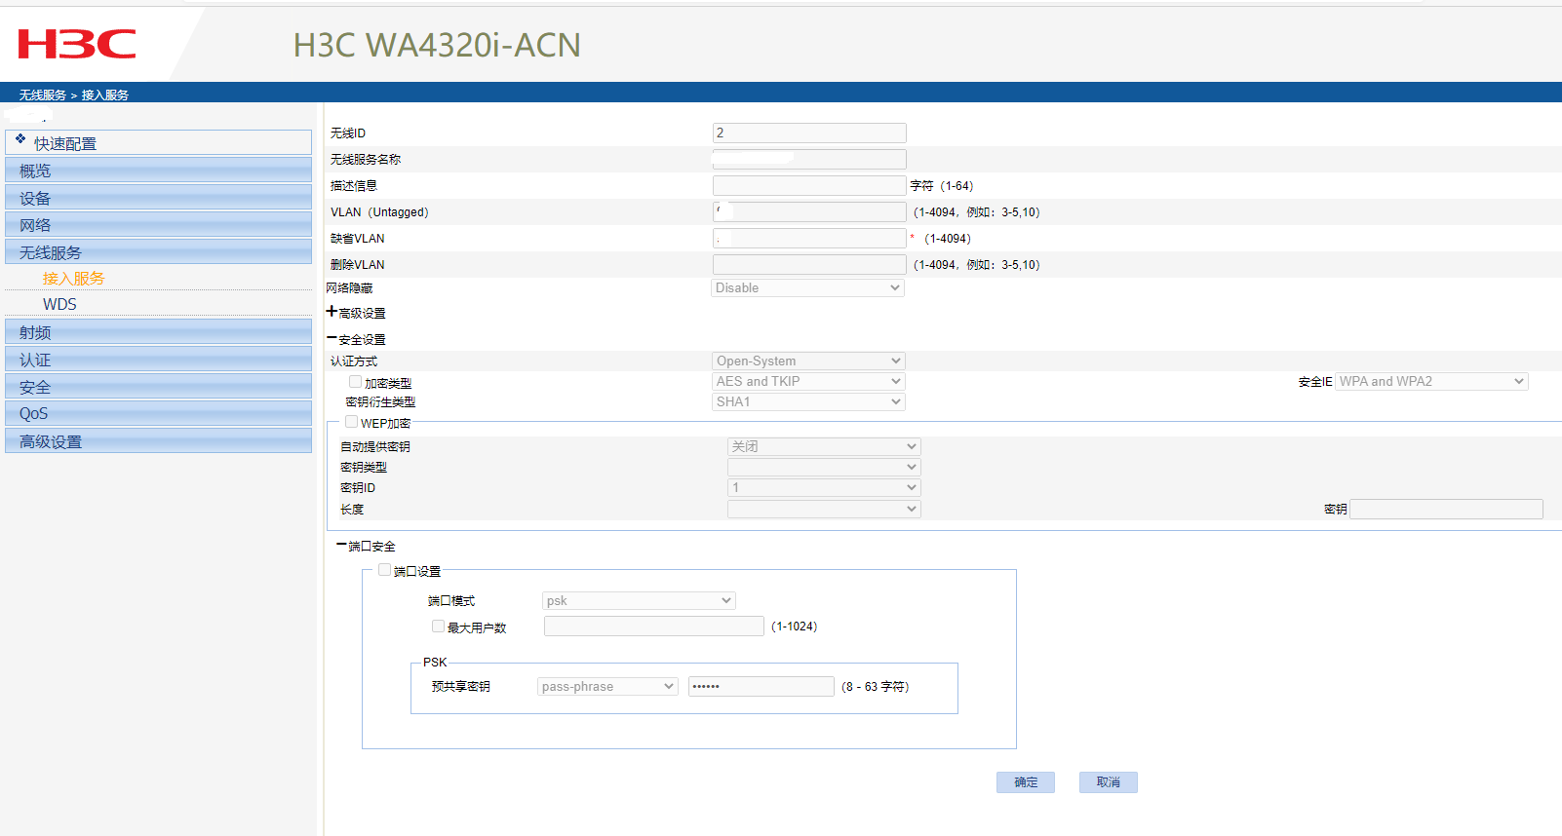Open the 密钥衍生类型 SHA1 dropdown
The image size is (1562, 836).
(809, 401)
